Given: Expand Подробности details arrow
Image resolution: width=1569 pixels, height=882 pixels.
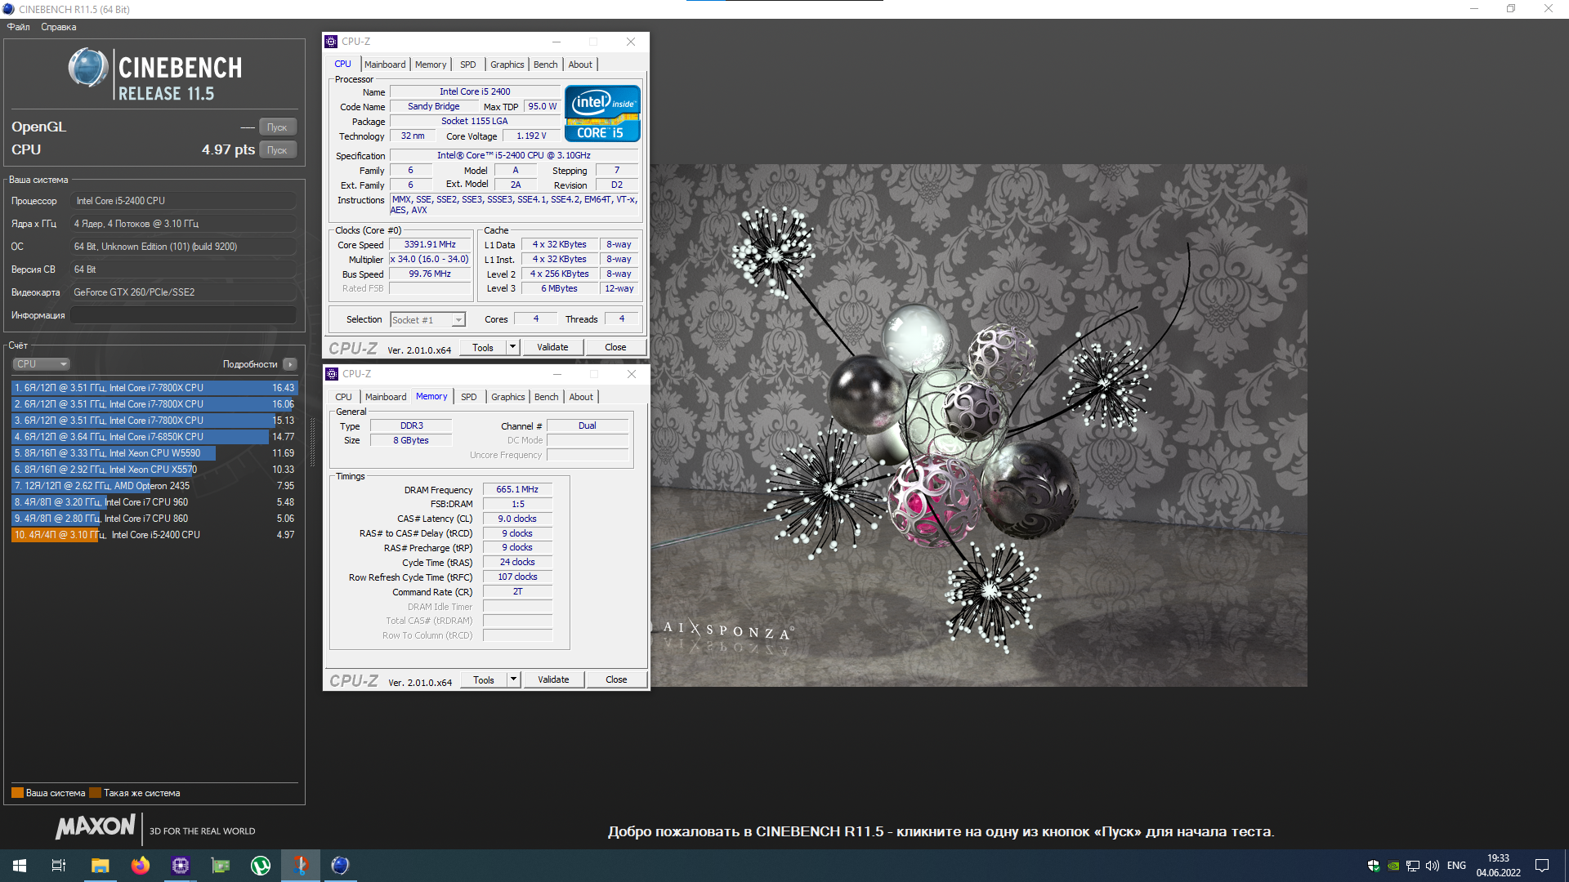Looking at the screenshot, I should 290,364.
